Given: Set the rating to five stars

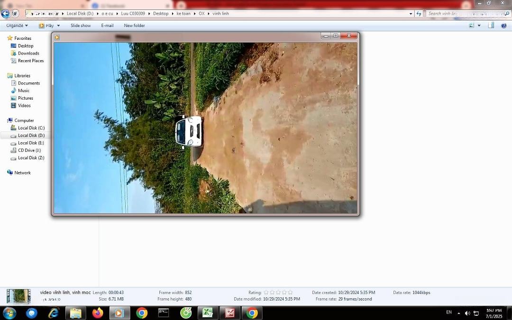Looking at the screenshot, I should (x=290, y=293).
